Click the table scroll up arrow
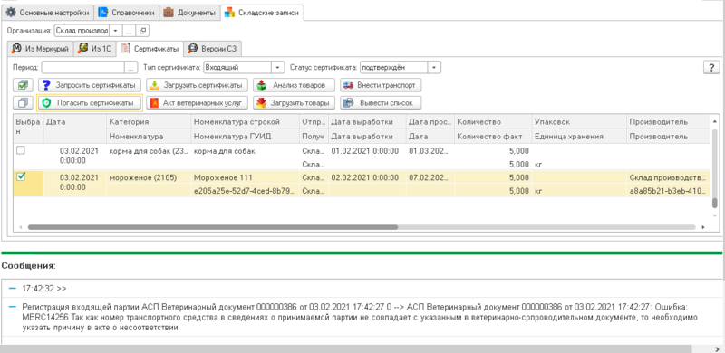Screen dimensions: 725x353 coord(714,120)
